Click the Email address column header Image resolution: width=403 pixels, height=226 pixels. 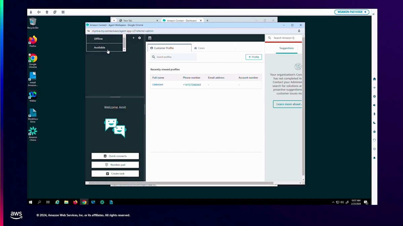click(x=216, y=78)
